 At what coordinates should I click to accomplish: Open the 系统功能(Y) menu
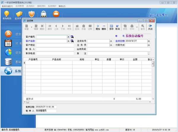pyautogui.click(x=7, y=6)
